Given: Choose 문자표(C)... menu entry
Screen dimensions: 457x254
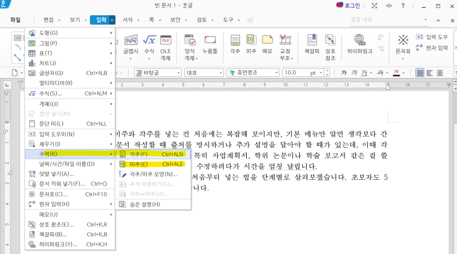Looking at the screenshot, I should pos(70,194).
